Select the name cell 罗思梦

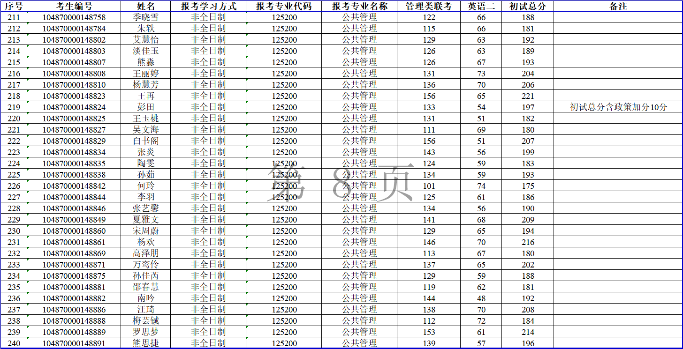[x=145, y=332]
